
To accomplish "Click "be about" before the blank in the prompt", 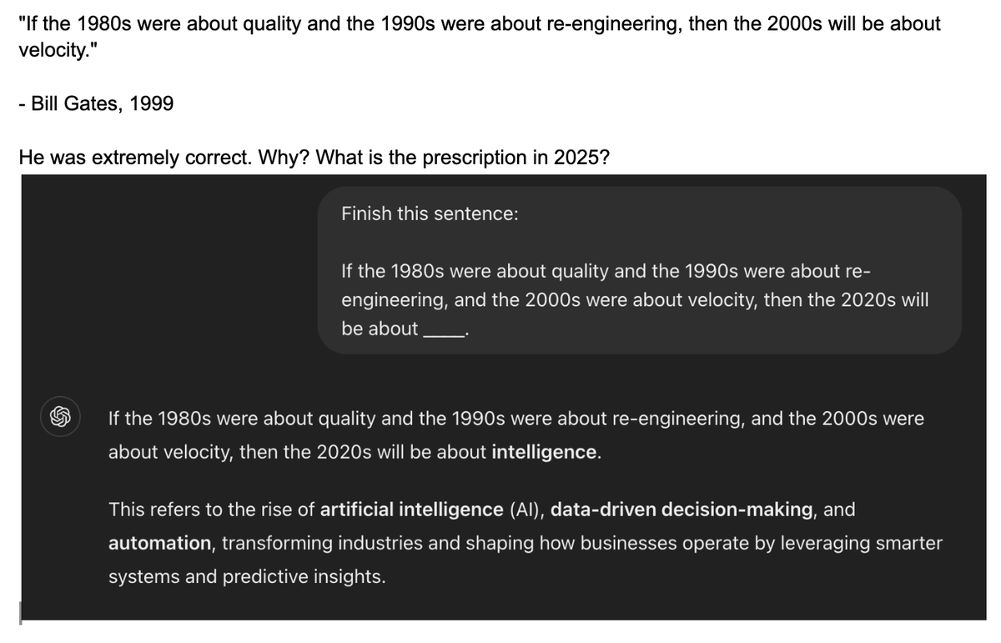I will tap(379, 329).
